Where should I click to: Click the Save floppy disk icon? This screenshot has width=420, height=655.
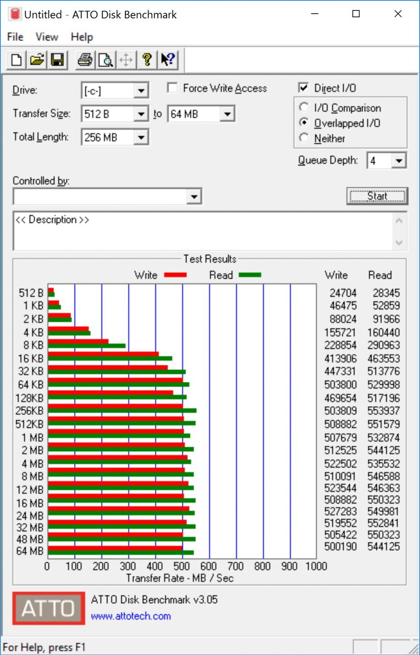coord(57,60)
